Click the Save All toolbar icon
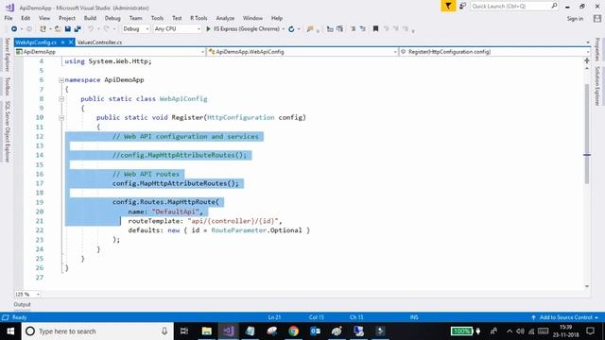The image size is (605, 340). click(x=78, y=29)
